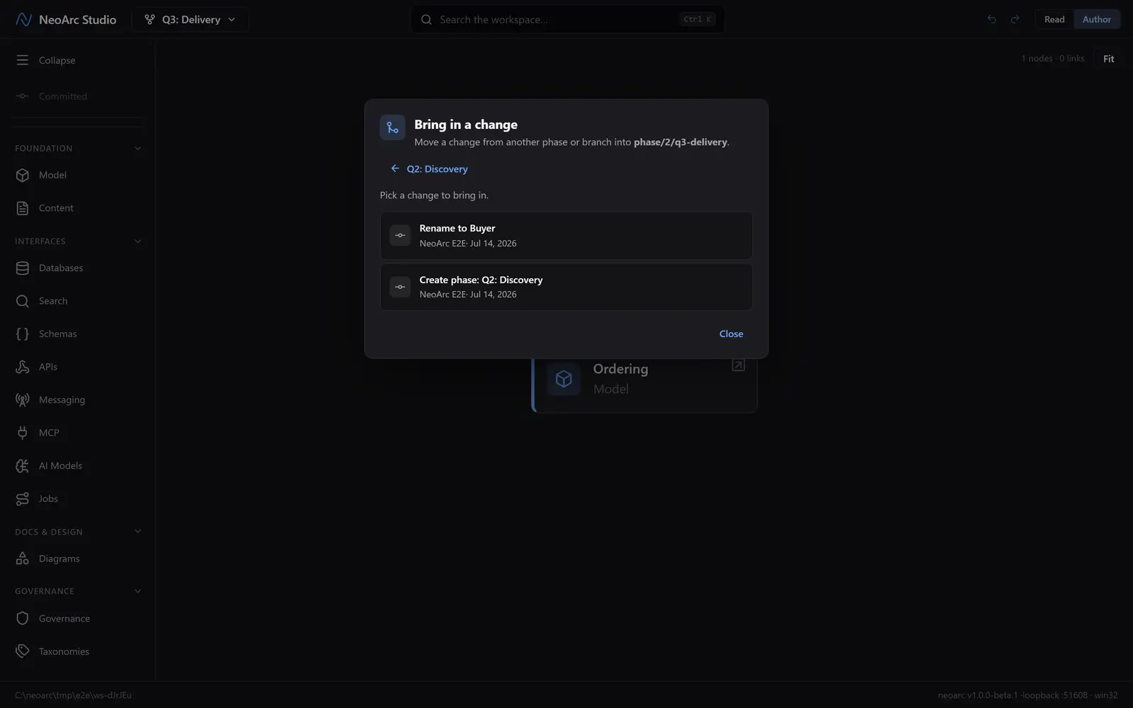This screenshot has height=708, width=1133.
Task: Click the Model sidebar label
Action: click(x=52, y=175)
